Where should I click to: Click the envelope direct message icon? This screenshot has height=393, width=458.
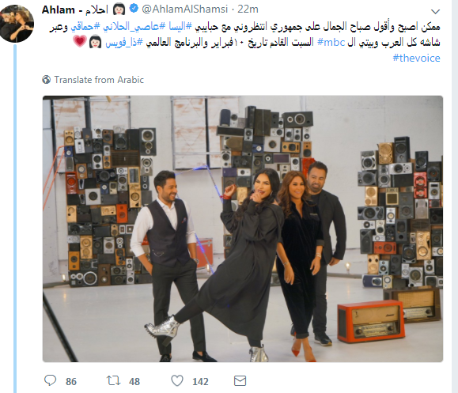(240, 380)
